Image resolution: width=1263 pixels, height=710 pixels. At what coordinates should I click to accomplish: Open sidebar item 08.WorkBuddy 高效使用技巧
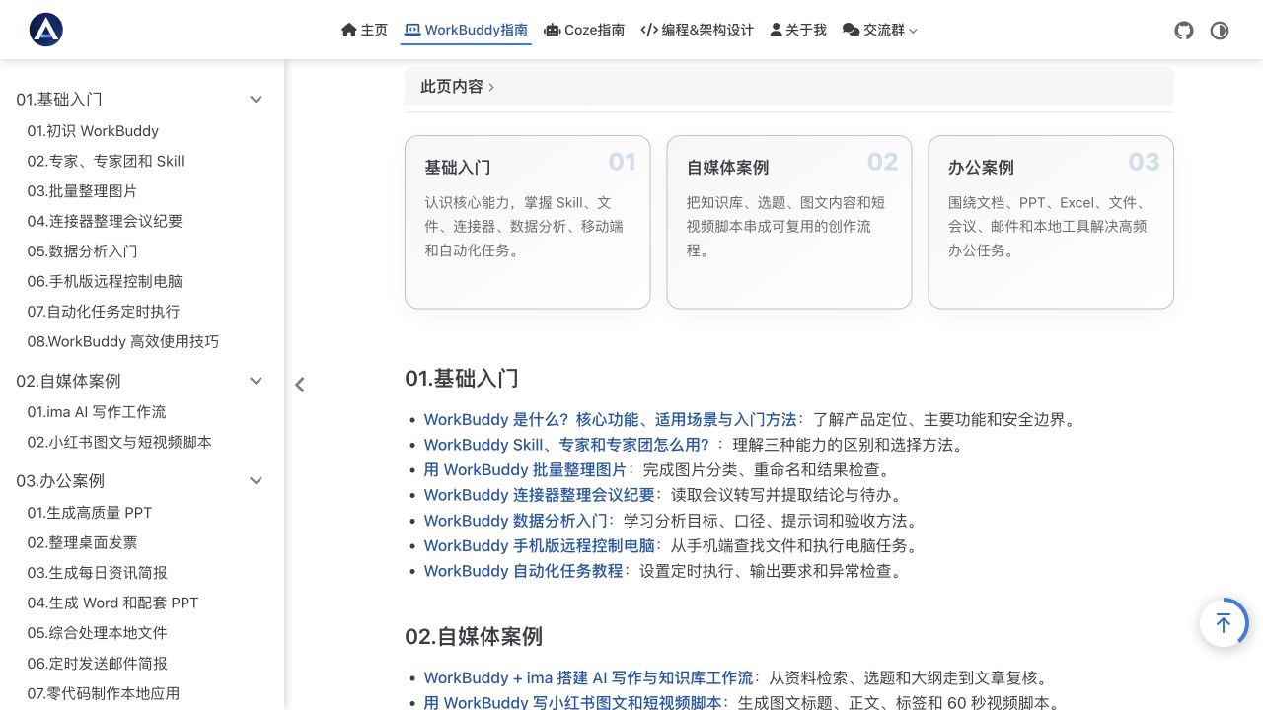pyautogui.click(x=123, y=341)
